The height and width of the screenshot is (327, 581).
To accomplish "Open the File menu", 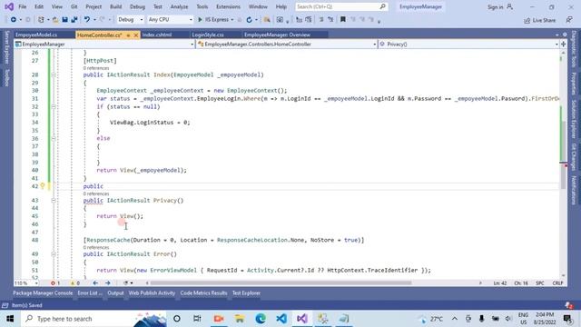I will (x=22, y=6).
